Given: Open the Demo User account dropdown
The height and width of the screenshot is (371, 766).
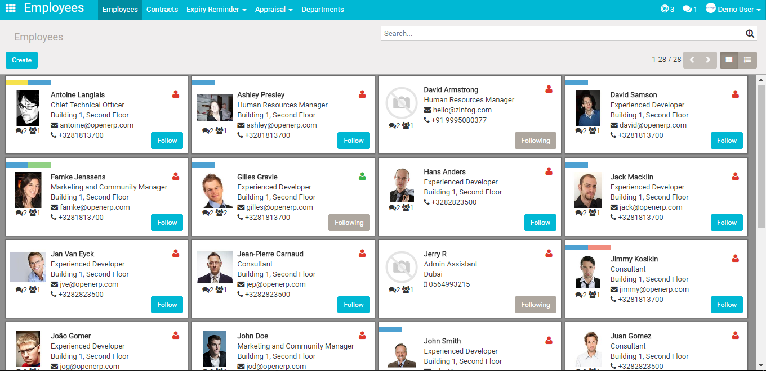Looking at the screenshot, I should tap(729, 10).
